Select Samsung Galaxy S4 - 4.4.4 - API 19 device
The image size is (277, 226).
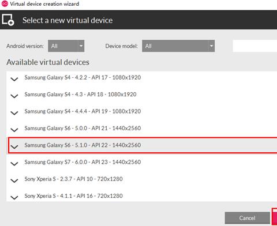83,111
